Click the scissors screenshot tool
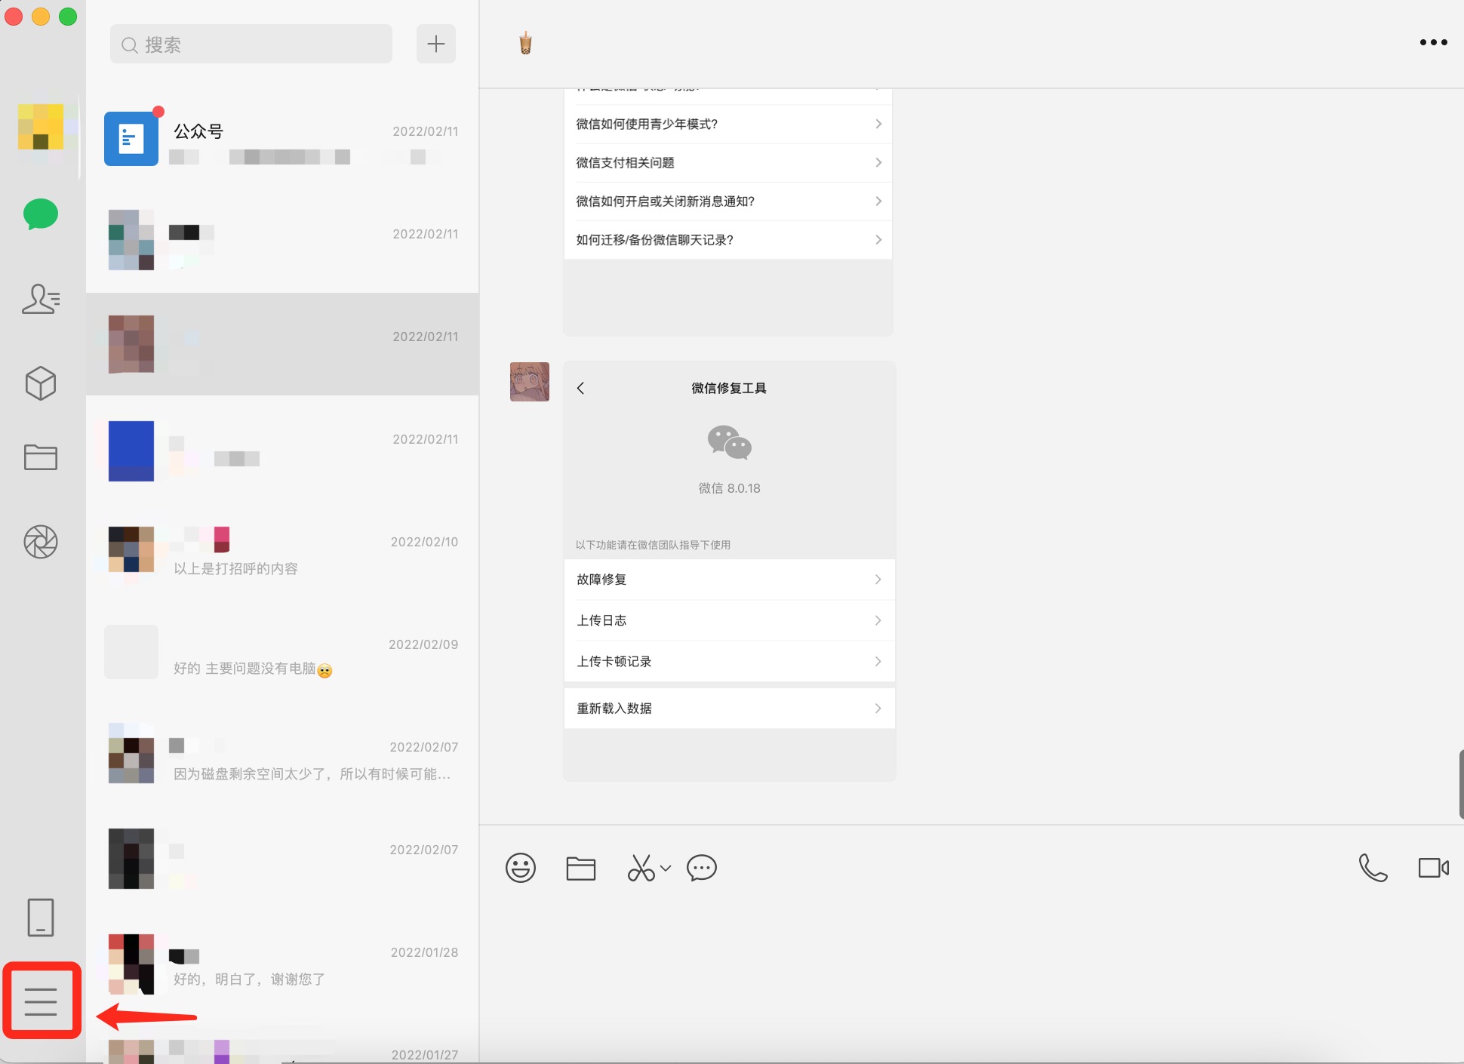Screen dimensions: 1464x1064 click(641, 869)
